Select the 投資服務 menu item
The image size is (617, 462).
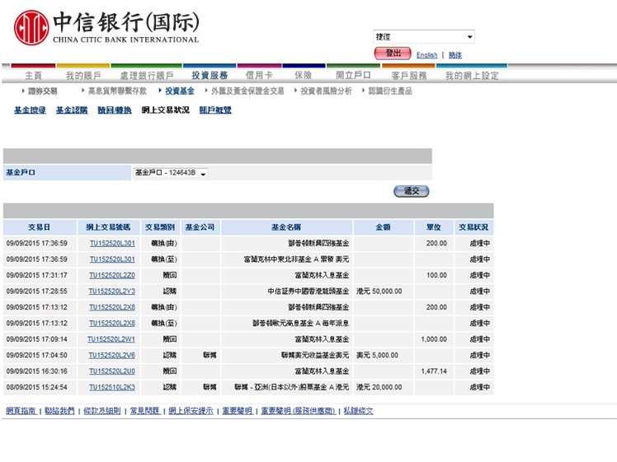(210, 76)
